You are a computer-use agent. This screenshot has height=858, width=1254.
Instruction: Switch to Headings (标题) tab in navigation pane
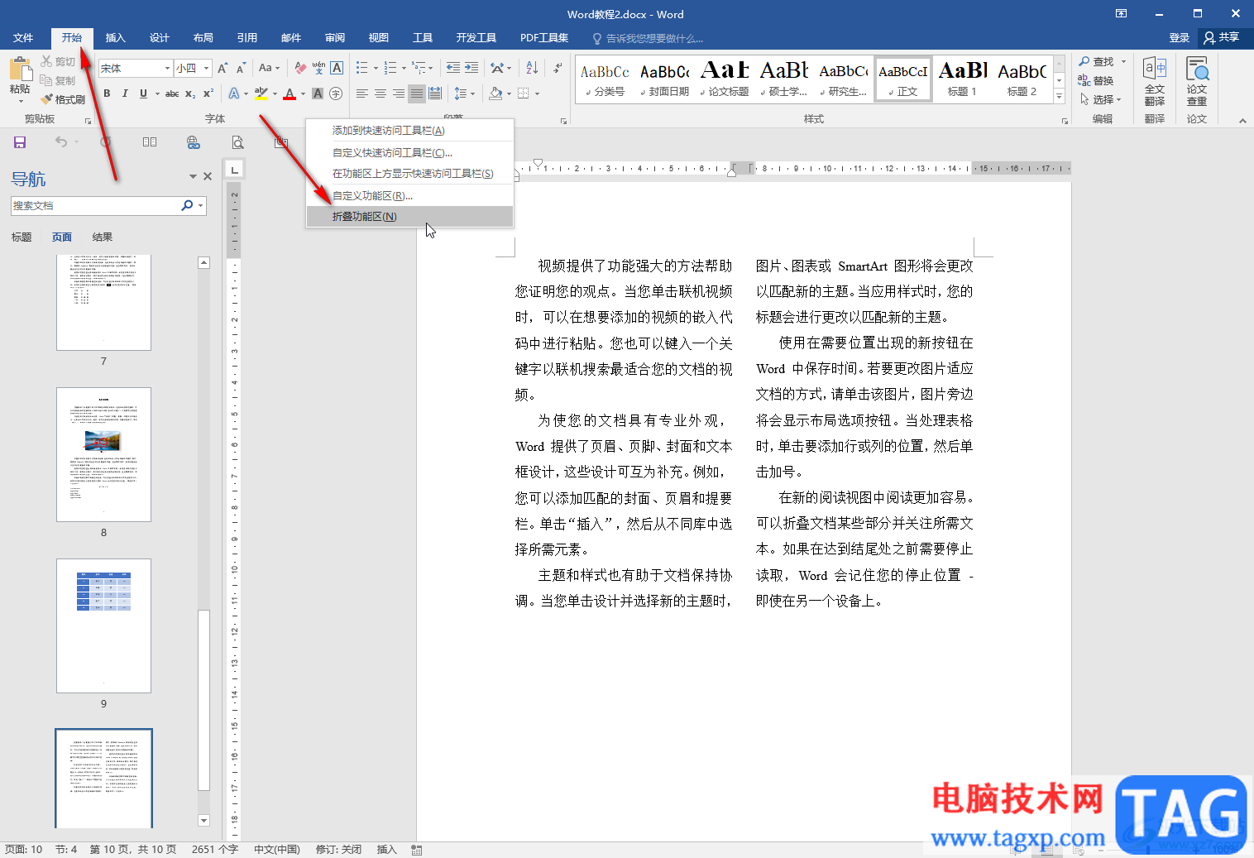point(22,237)
